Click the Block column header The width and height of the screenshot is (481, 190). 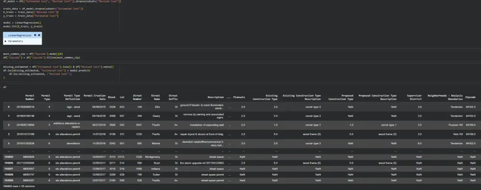click(x=112, y=97)
